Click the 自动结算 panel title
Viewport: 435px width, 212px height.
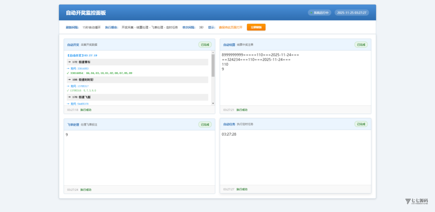click(x=229, y=45)
